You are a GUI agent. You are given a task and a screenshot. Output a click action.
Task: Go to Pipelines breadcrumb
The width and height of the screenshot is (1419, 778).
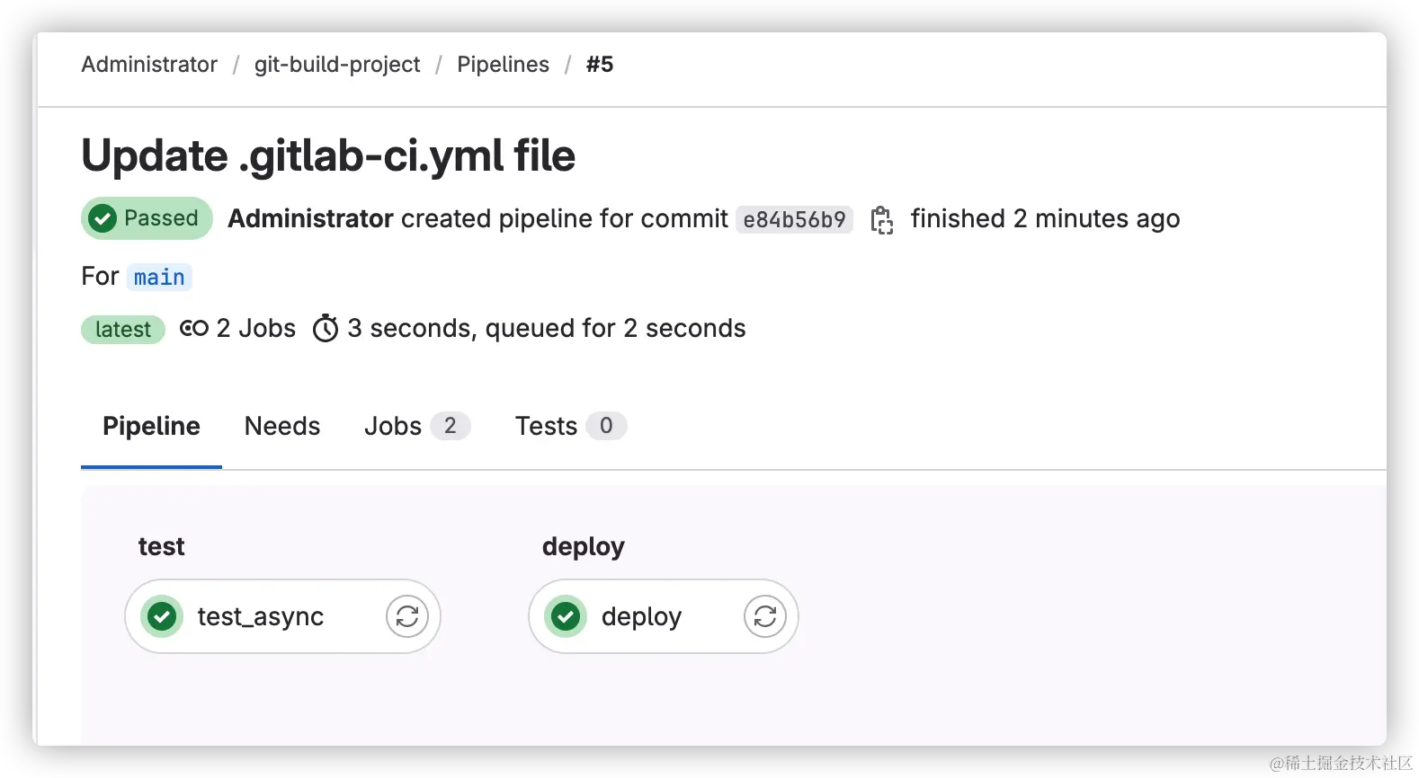coord(503,65)
